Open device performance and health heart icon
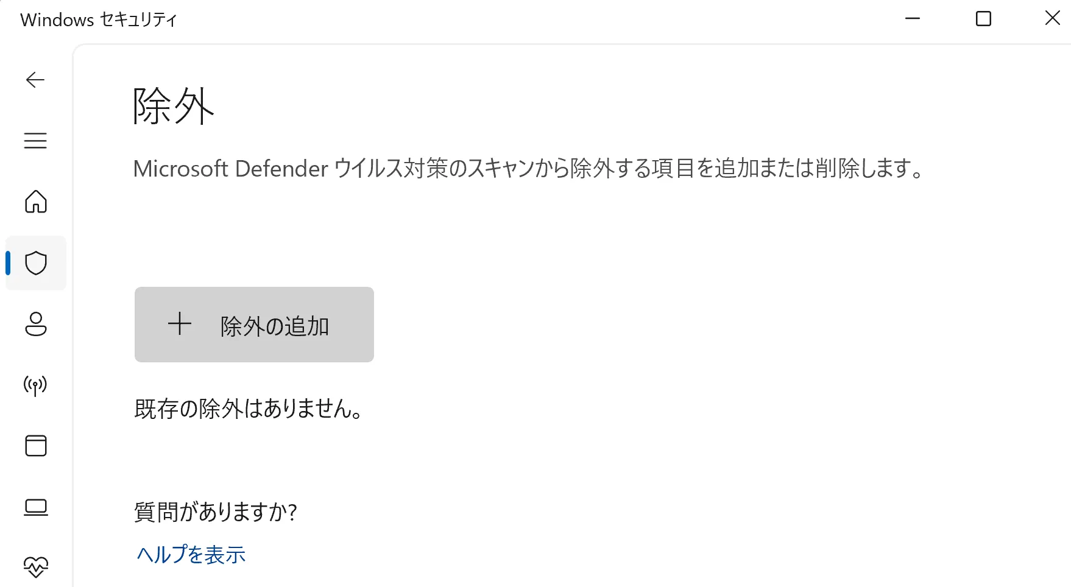 (35, 566)
